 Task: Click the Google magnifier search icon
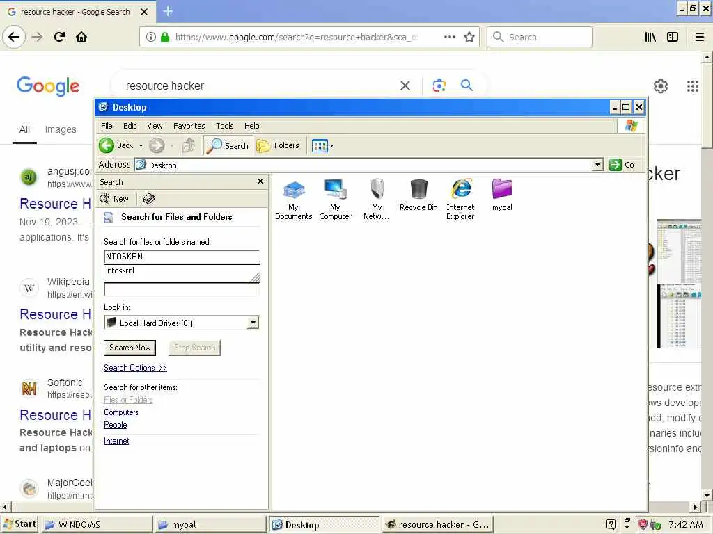point(467,85)
